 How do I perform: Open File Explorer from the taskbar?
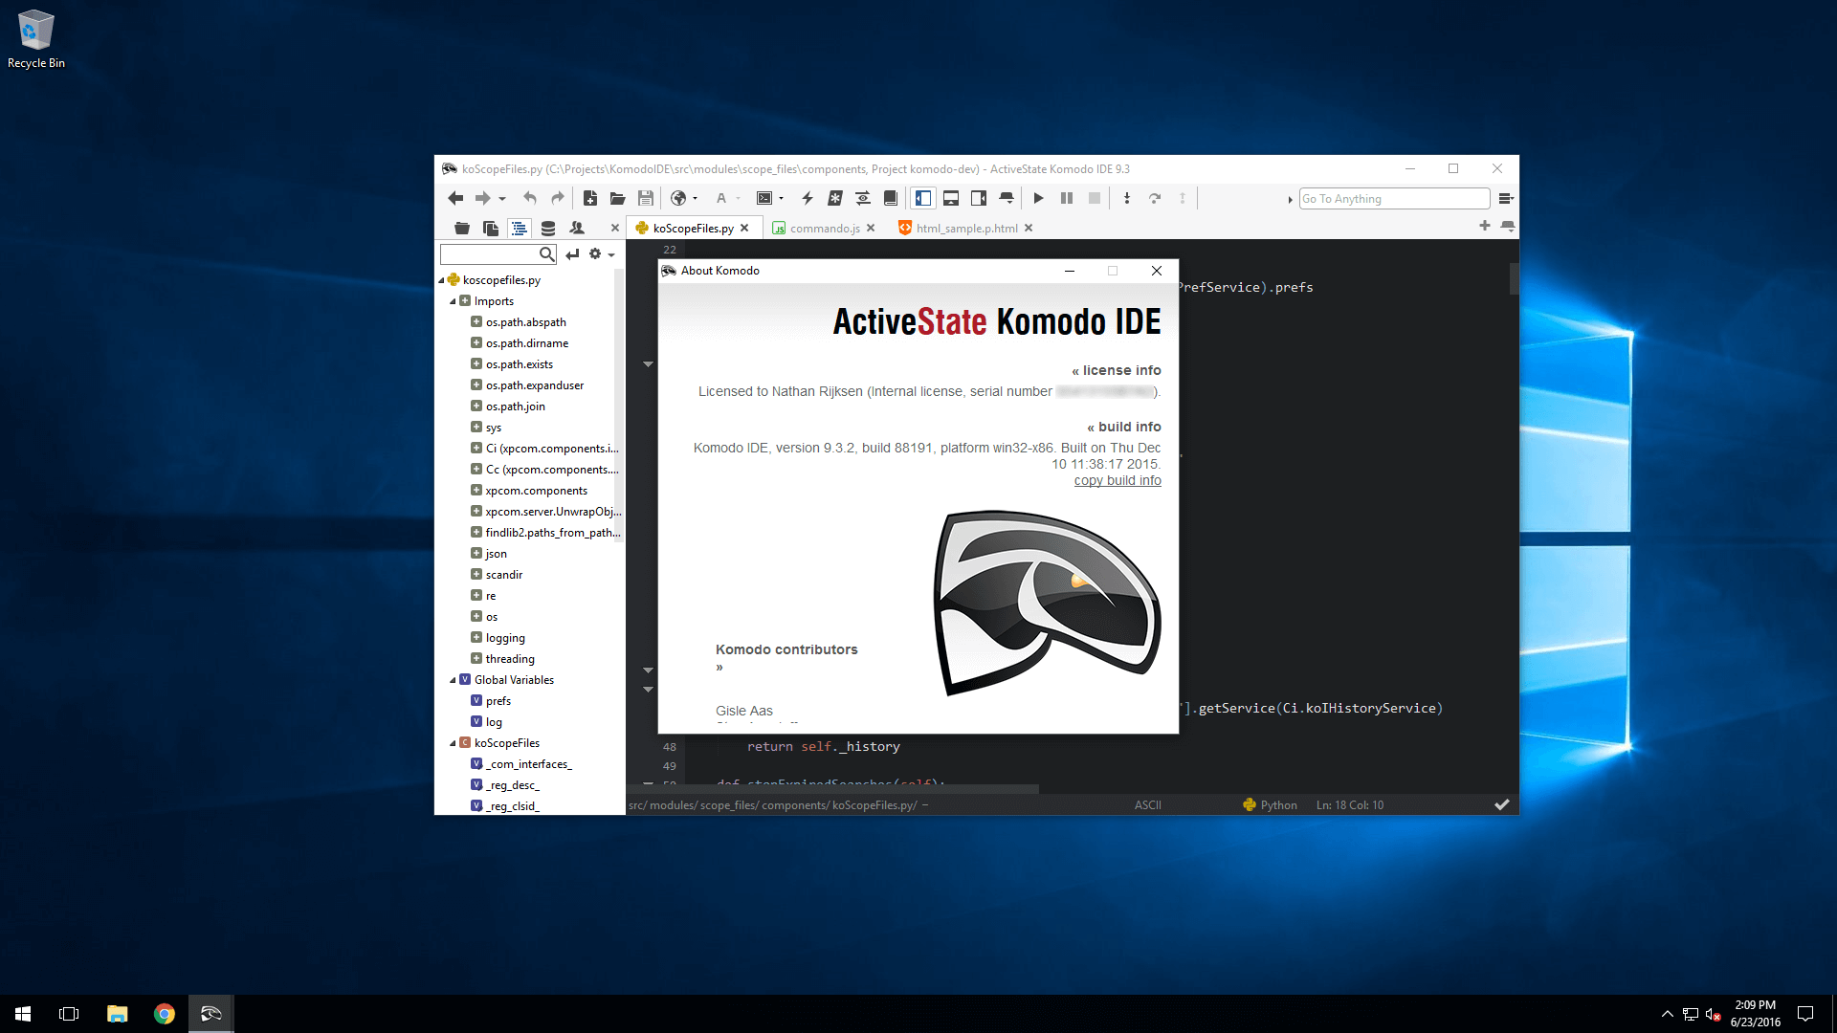pos(117,1014)
